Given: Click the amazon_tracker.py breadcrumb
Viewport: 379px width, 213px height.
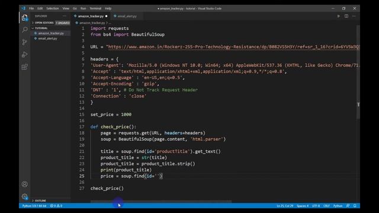Looking at the screenshot, I should pyautogui.click(x=92, y=23).
